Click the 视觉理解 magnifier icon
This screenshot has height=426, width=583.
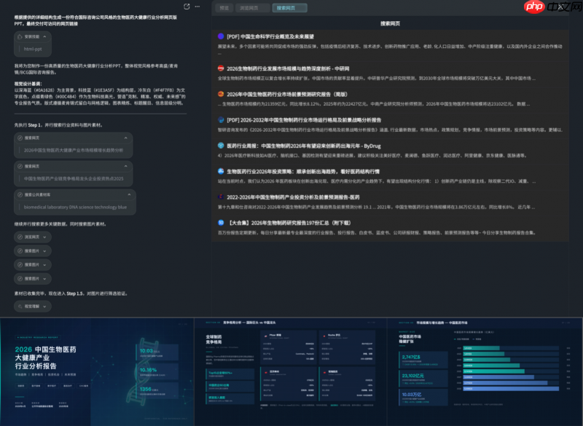(x=20, y=307)
